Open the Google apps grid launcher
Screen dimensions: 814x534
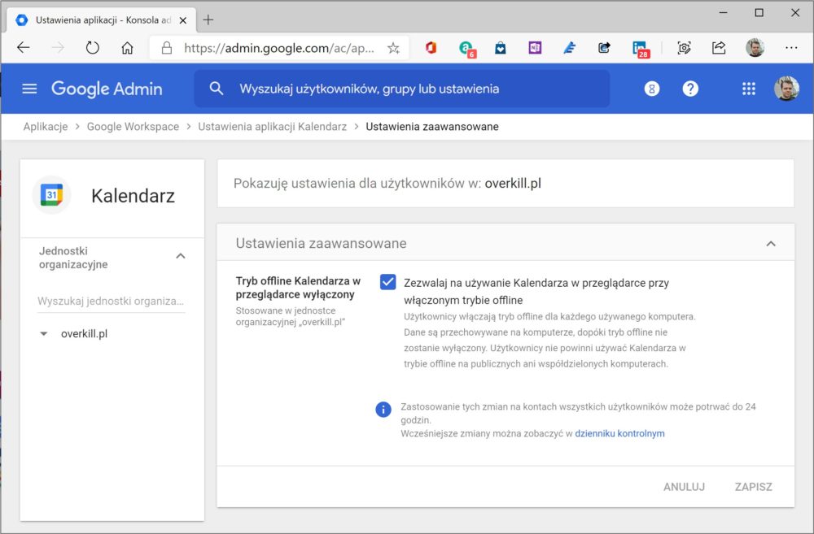[749, 89]
